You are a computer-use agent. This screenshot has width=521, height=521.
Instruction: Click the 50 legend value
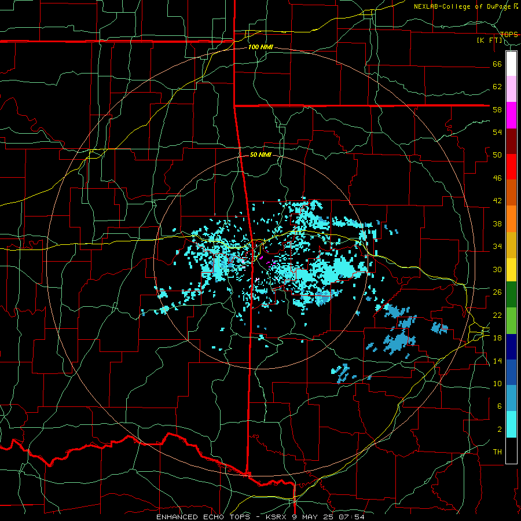pos(497,155)
